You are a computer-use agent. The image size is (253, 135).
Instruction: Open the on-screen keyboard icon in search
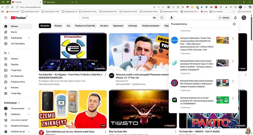point(154,18)
